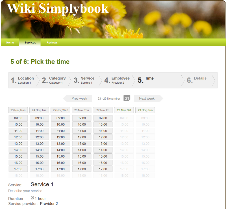The image size is (226, 209).
Task: Click the clock icon beside duration
Action: point(32,198)
